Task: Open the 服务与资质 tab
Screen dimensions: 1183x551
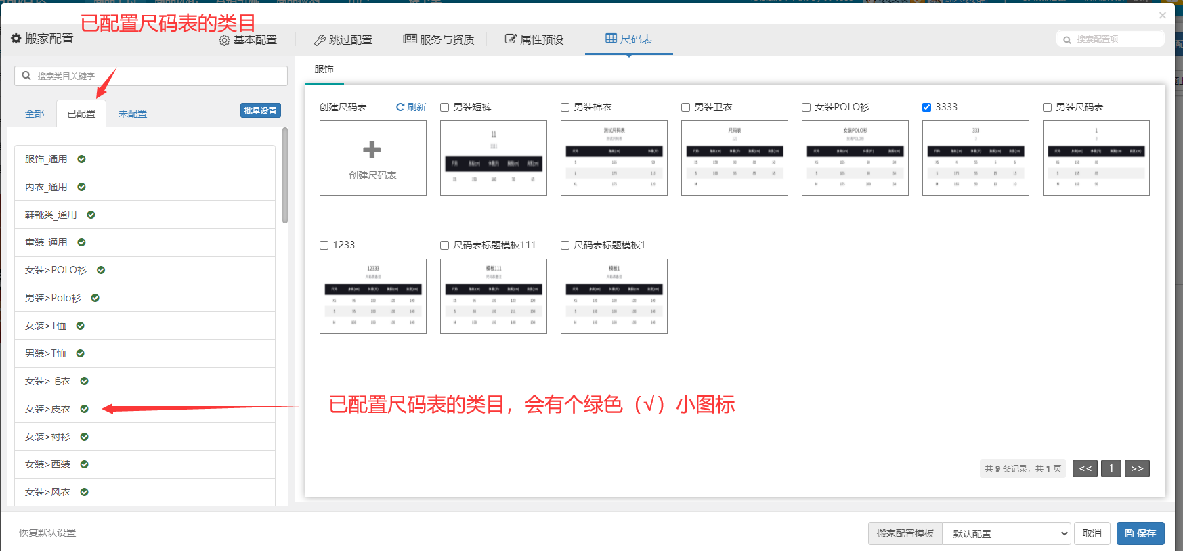Action: click(439, 39)
